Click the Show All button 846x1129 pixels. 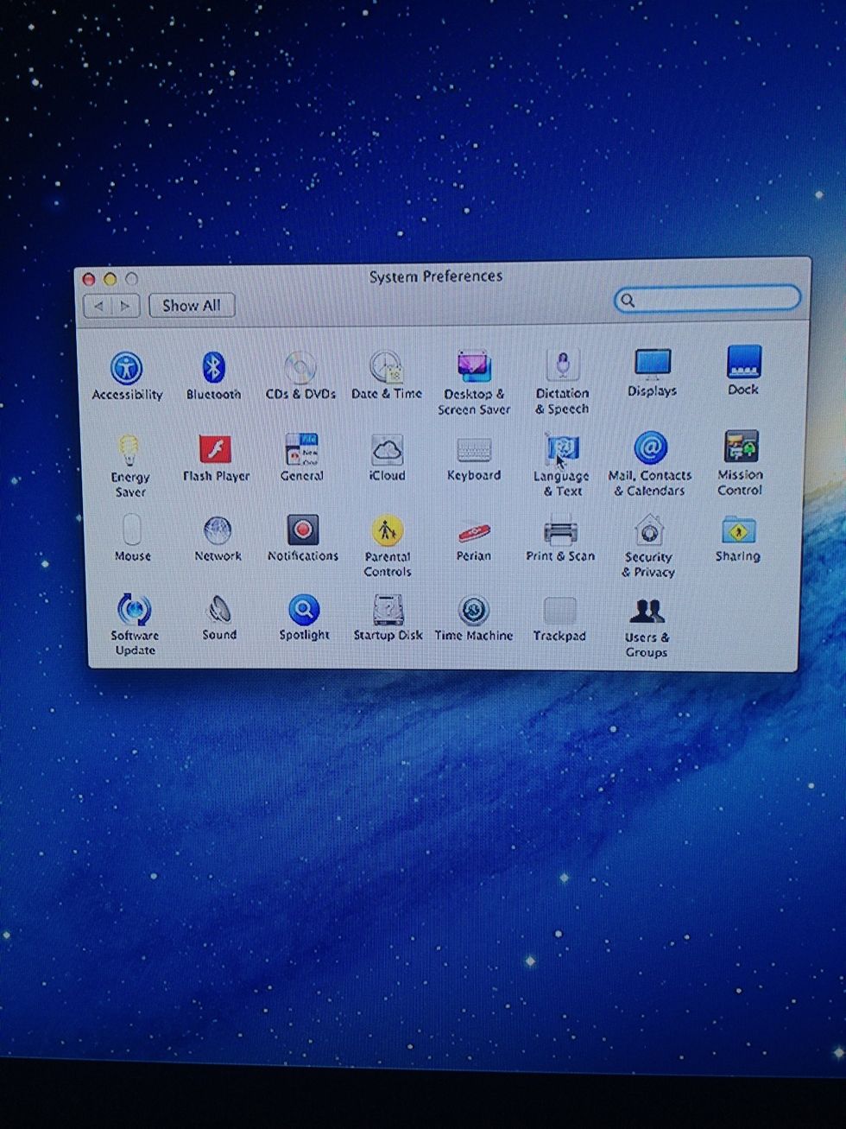(x=191, y=306)
